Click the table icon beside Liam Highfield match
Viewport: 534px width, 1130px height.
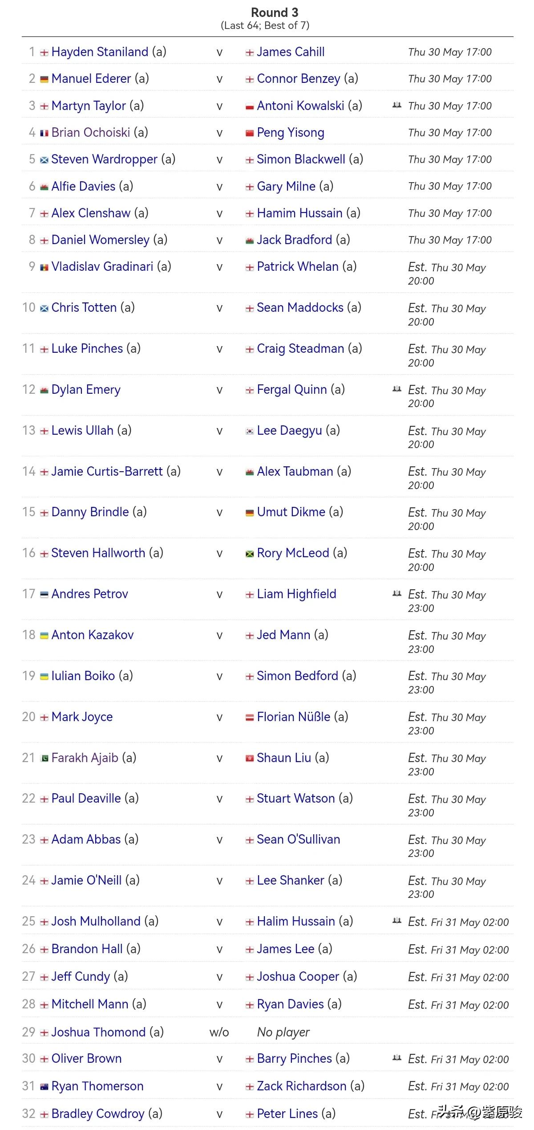click(397, 593)
